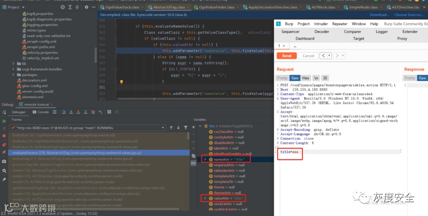Click the glasses watches icon in Variables

[193, 163]
